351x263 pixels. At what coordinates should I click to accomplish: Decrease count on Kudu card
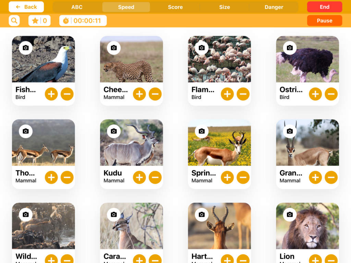(x=155, y=177)
